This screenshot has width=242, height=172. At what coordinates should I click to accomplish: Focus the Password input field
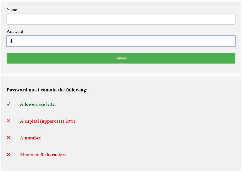(121, 41)
